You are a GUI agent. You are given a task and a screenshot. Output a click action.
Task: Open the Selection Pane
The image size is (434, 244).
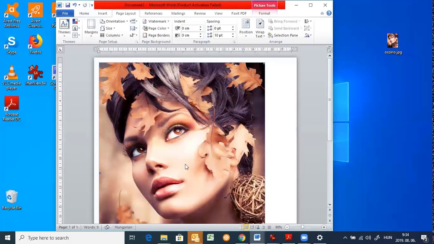point(283,35)
